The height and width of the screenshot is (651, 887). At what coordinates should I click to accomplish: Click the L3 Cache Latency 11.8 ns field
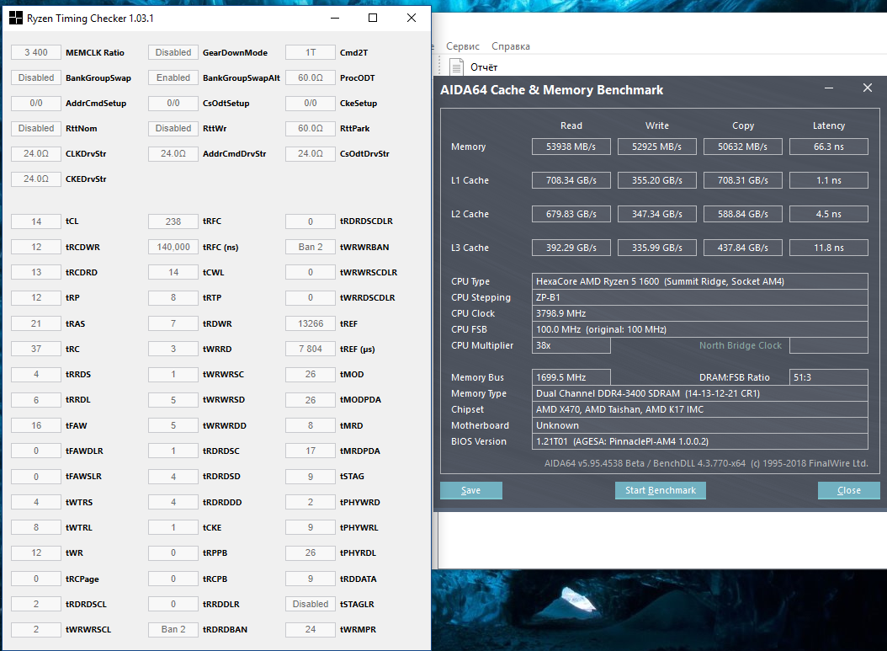tap(829, 248)
